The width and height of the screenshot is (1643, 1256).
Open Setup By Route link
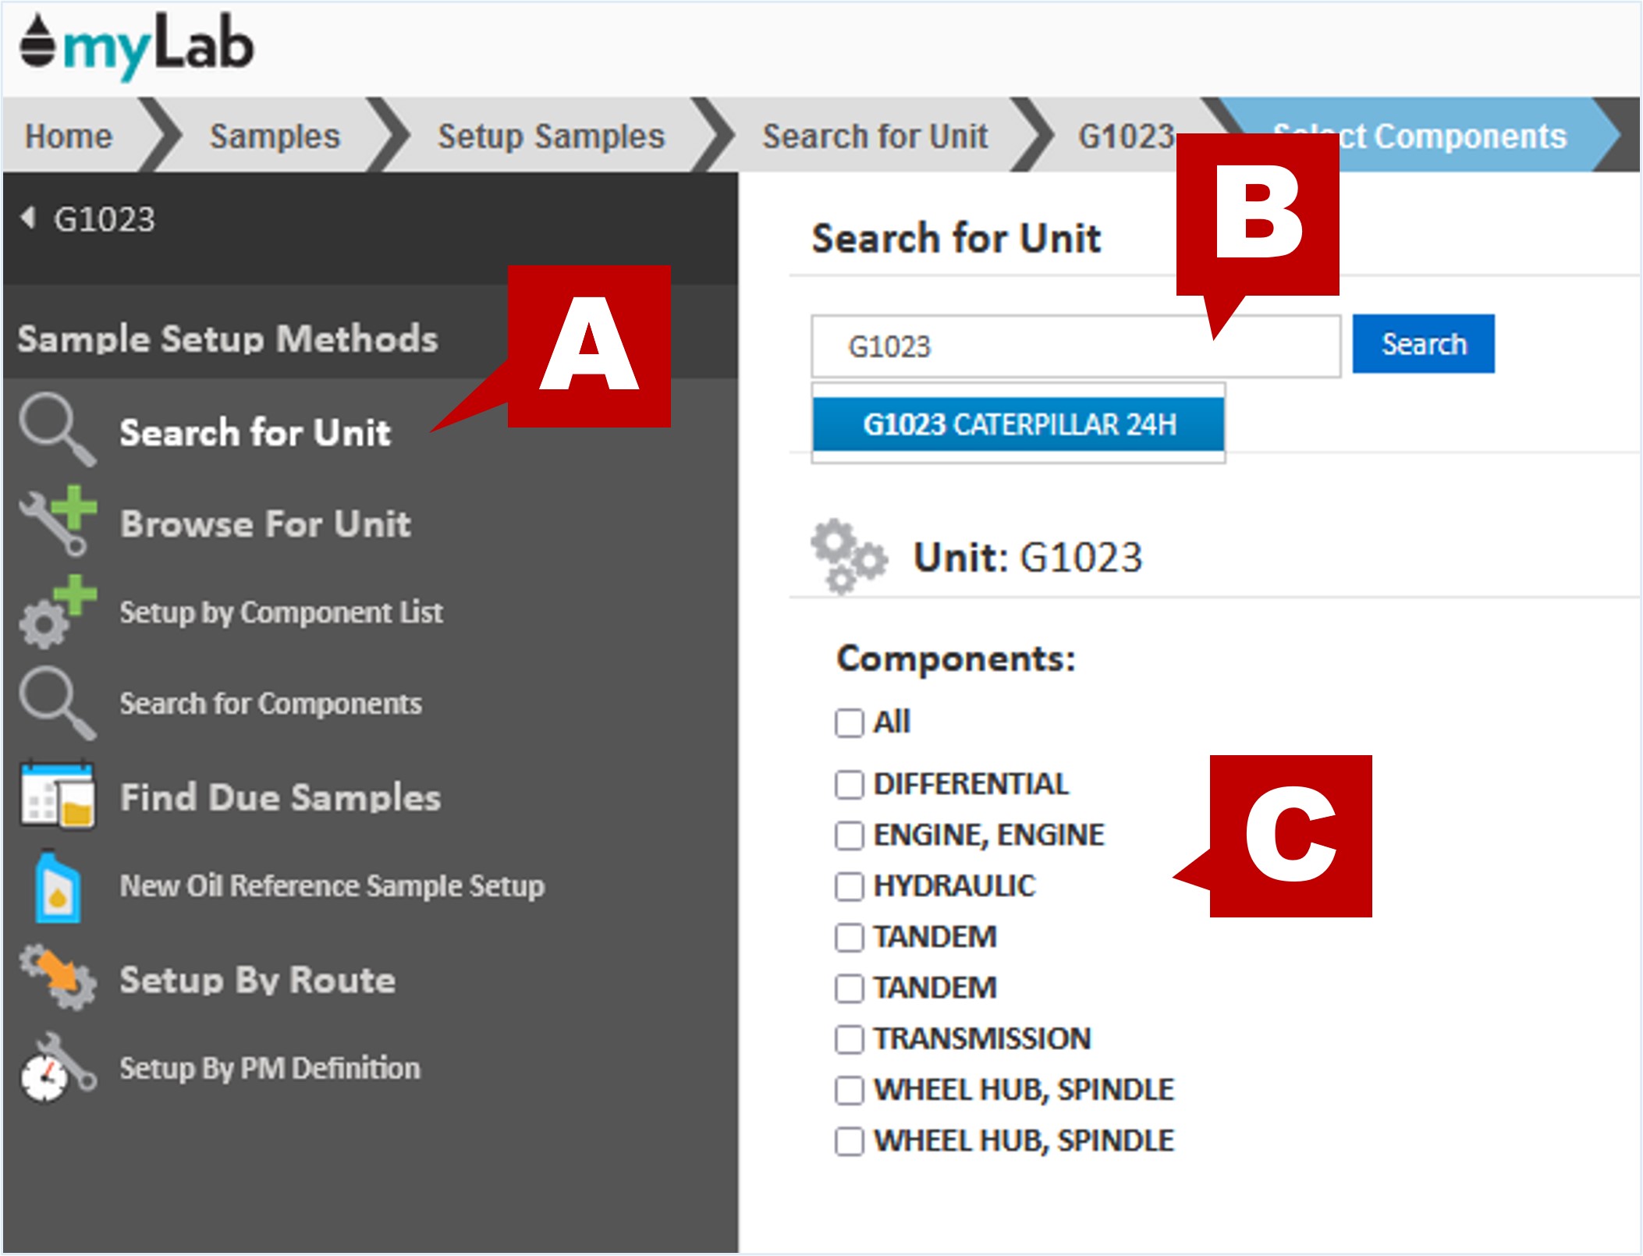point(257,980)
